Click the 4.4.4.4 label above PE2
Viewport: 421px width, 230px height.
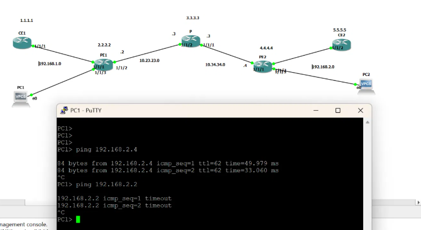tap(266, 48)
